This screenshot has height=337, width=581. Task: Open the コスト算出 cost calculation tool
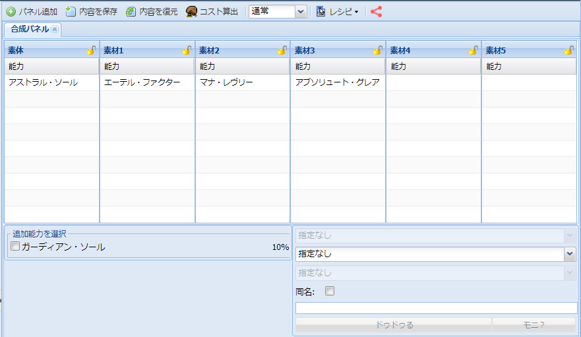212,12
